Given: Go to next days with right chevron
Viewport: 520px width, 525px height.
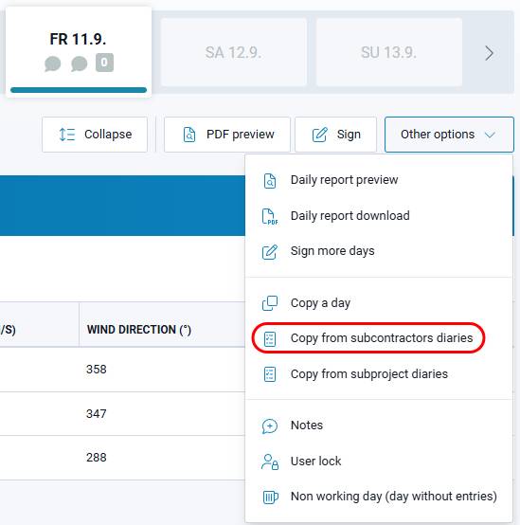Looking at the screenshot, I should click(x=489, y=53).
